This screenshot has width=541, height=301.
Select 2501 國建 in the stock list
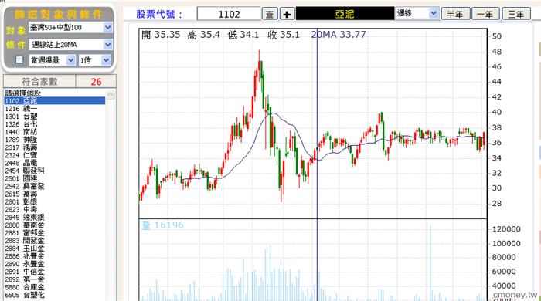pyautogui.click(x=55, y=178)
